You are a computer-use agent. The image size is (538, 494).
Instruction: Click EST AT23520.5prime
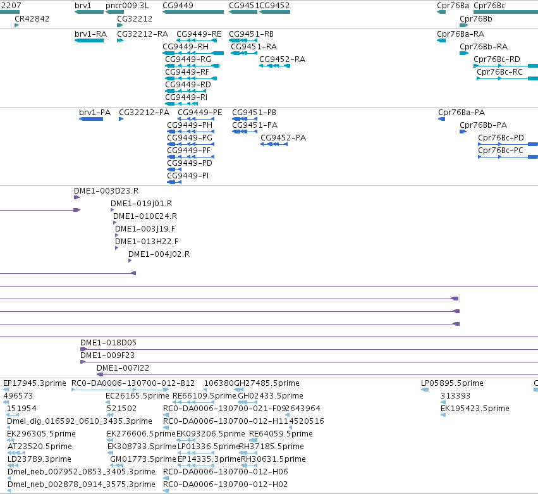pyautogui.click(x=39, y=447)
